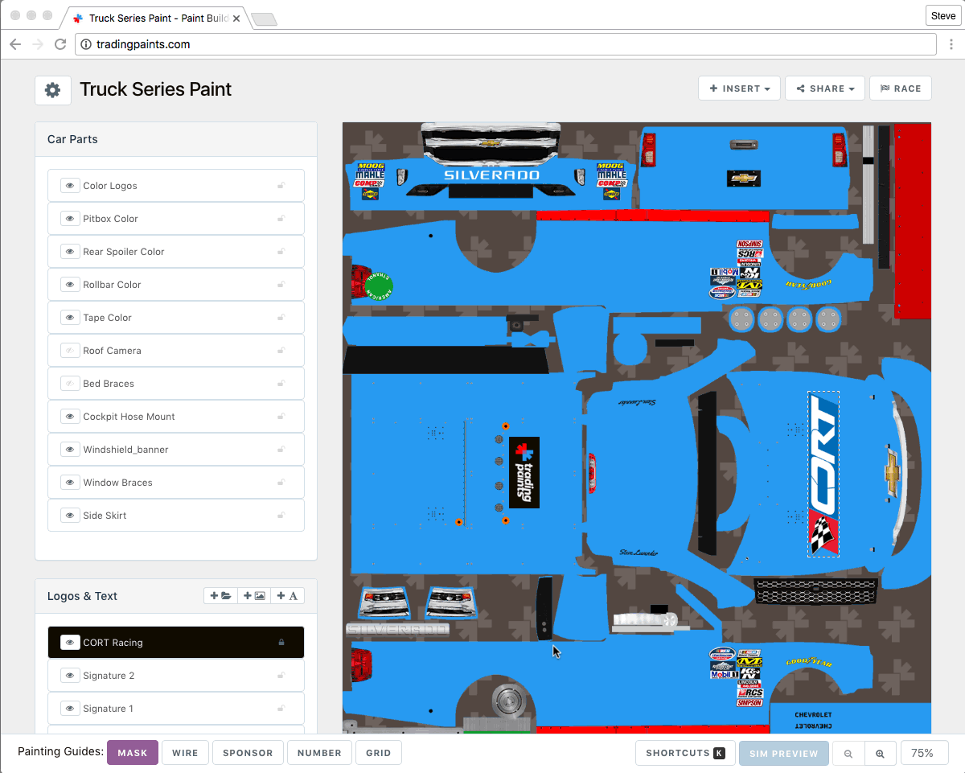Select the CORT logo on the hood
Image resolution: width=965 pixels, height=773 pixels.
tap(823, 475)
